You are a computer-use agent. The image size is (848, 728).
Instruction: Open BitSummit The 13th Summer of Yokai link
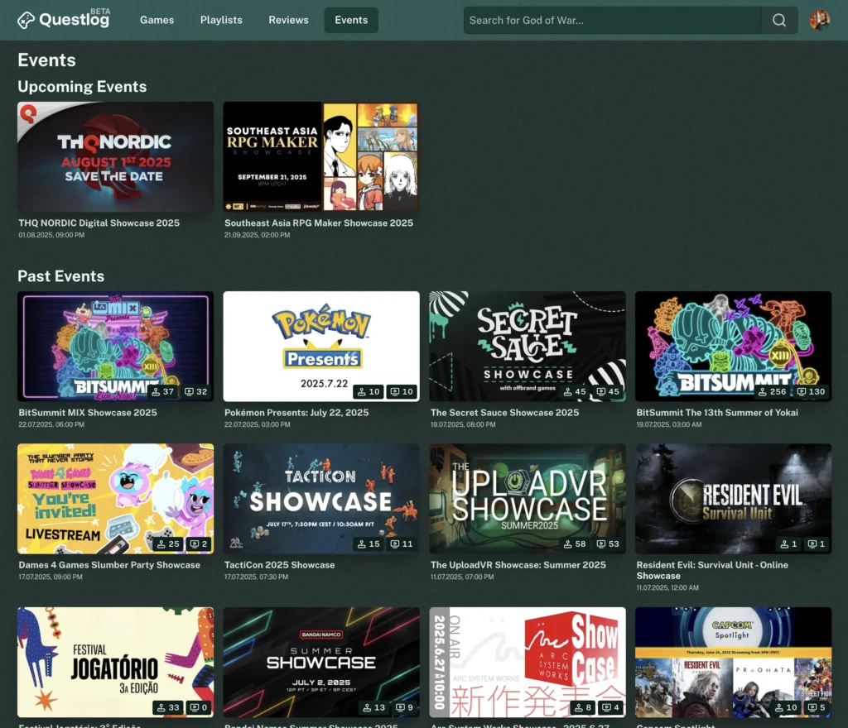[717, 413]
